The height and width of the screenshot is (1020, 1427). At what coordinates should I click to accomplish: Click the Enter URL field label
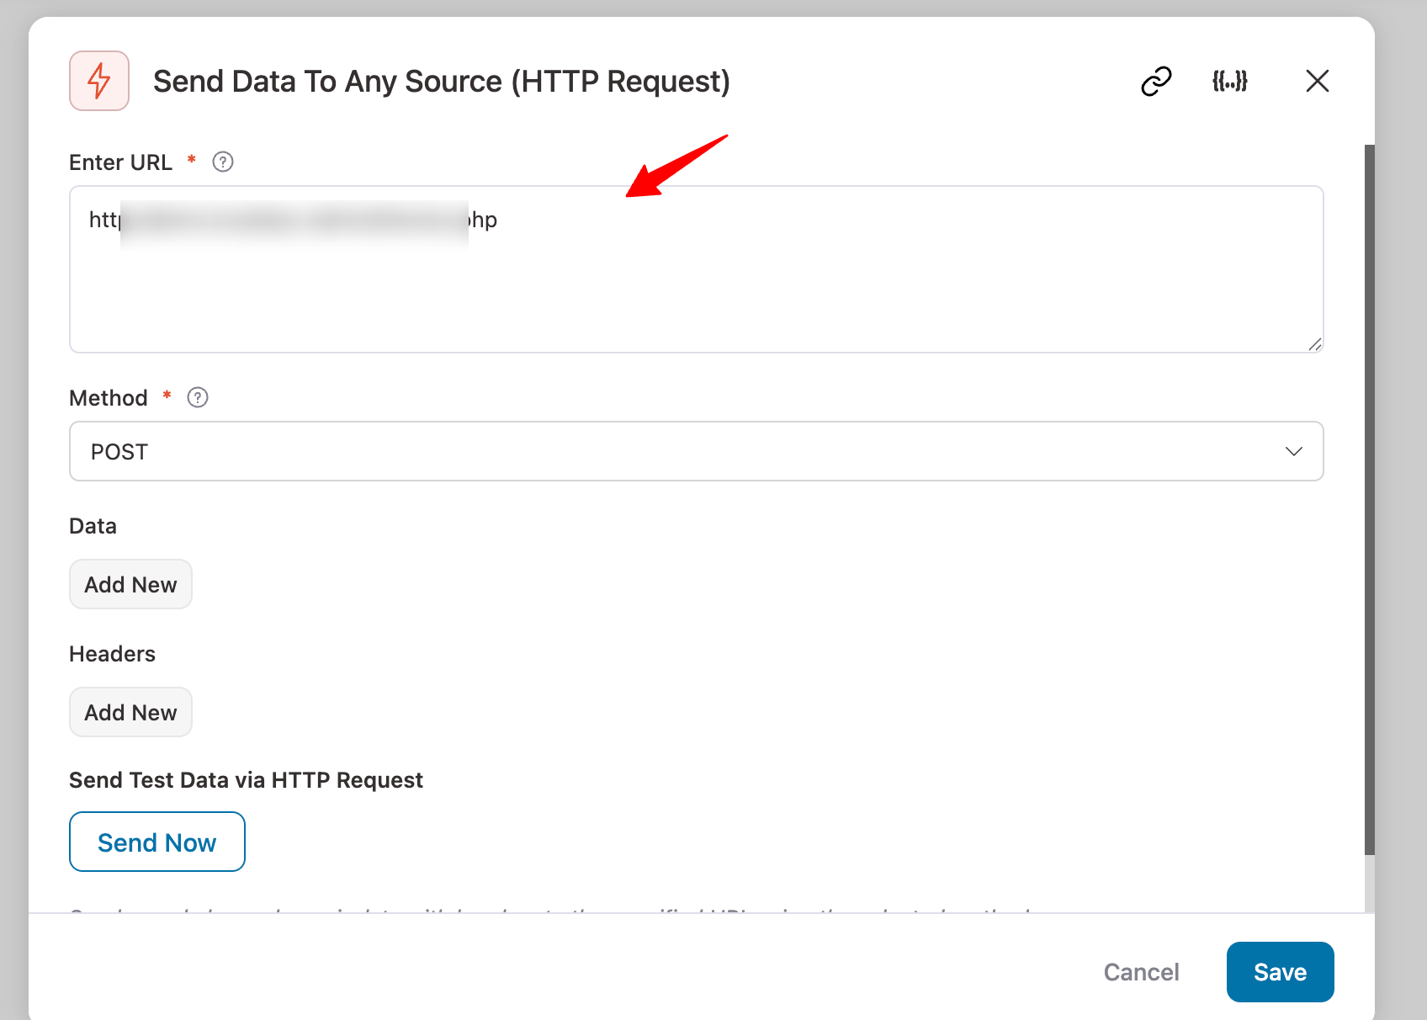click(x=120, y=162)
